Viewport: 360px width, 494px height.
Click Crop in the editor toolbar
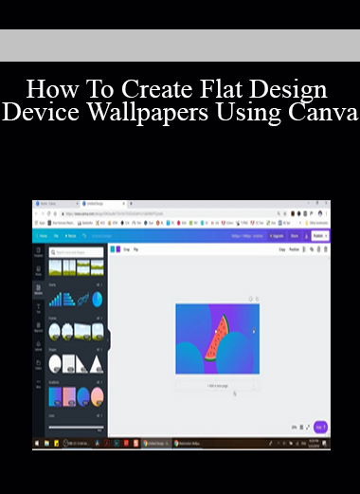coord(126,249)
